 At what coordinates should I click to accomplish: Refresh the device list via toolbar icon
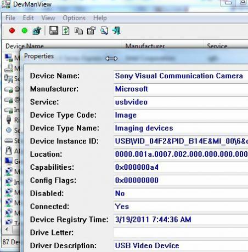coord(66,31)
